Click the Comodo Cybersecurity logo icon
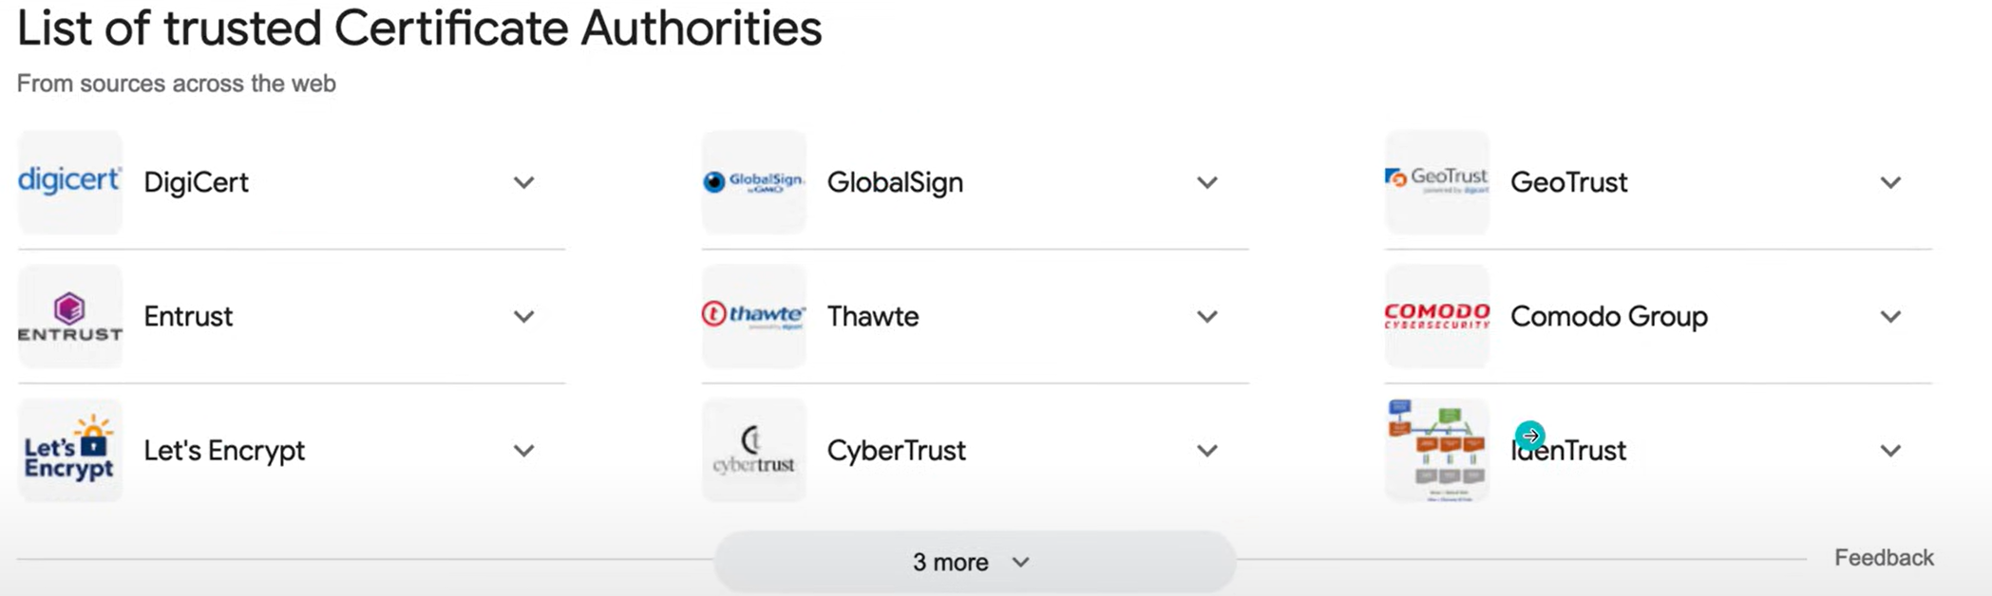Image resolution: width=1992 pixels, height=596 pixels. 1436,316
